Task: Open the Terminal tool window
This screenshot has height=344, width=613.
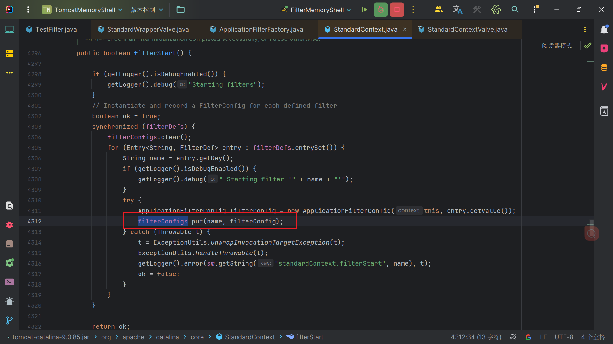Action: click(10, 282)
